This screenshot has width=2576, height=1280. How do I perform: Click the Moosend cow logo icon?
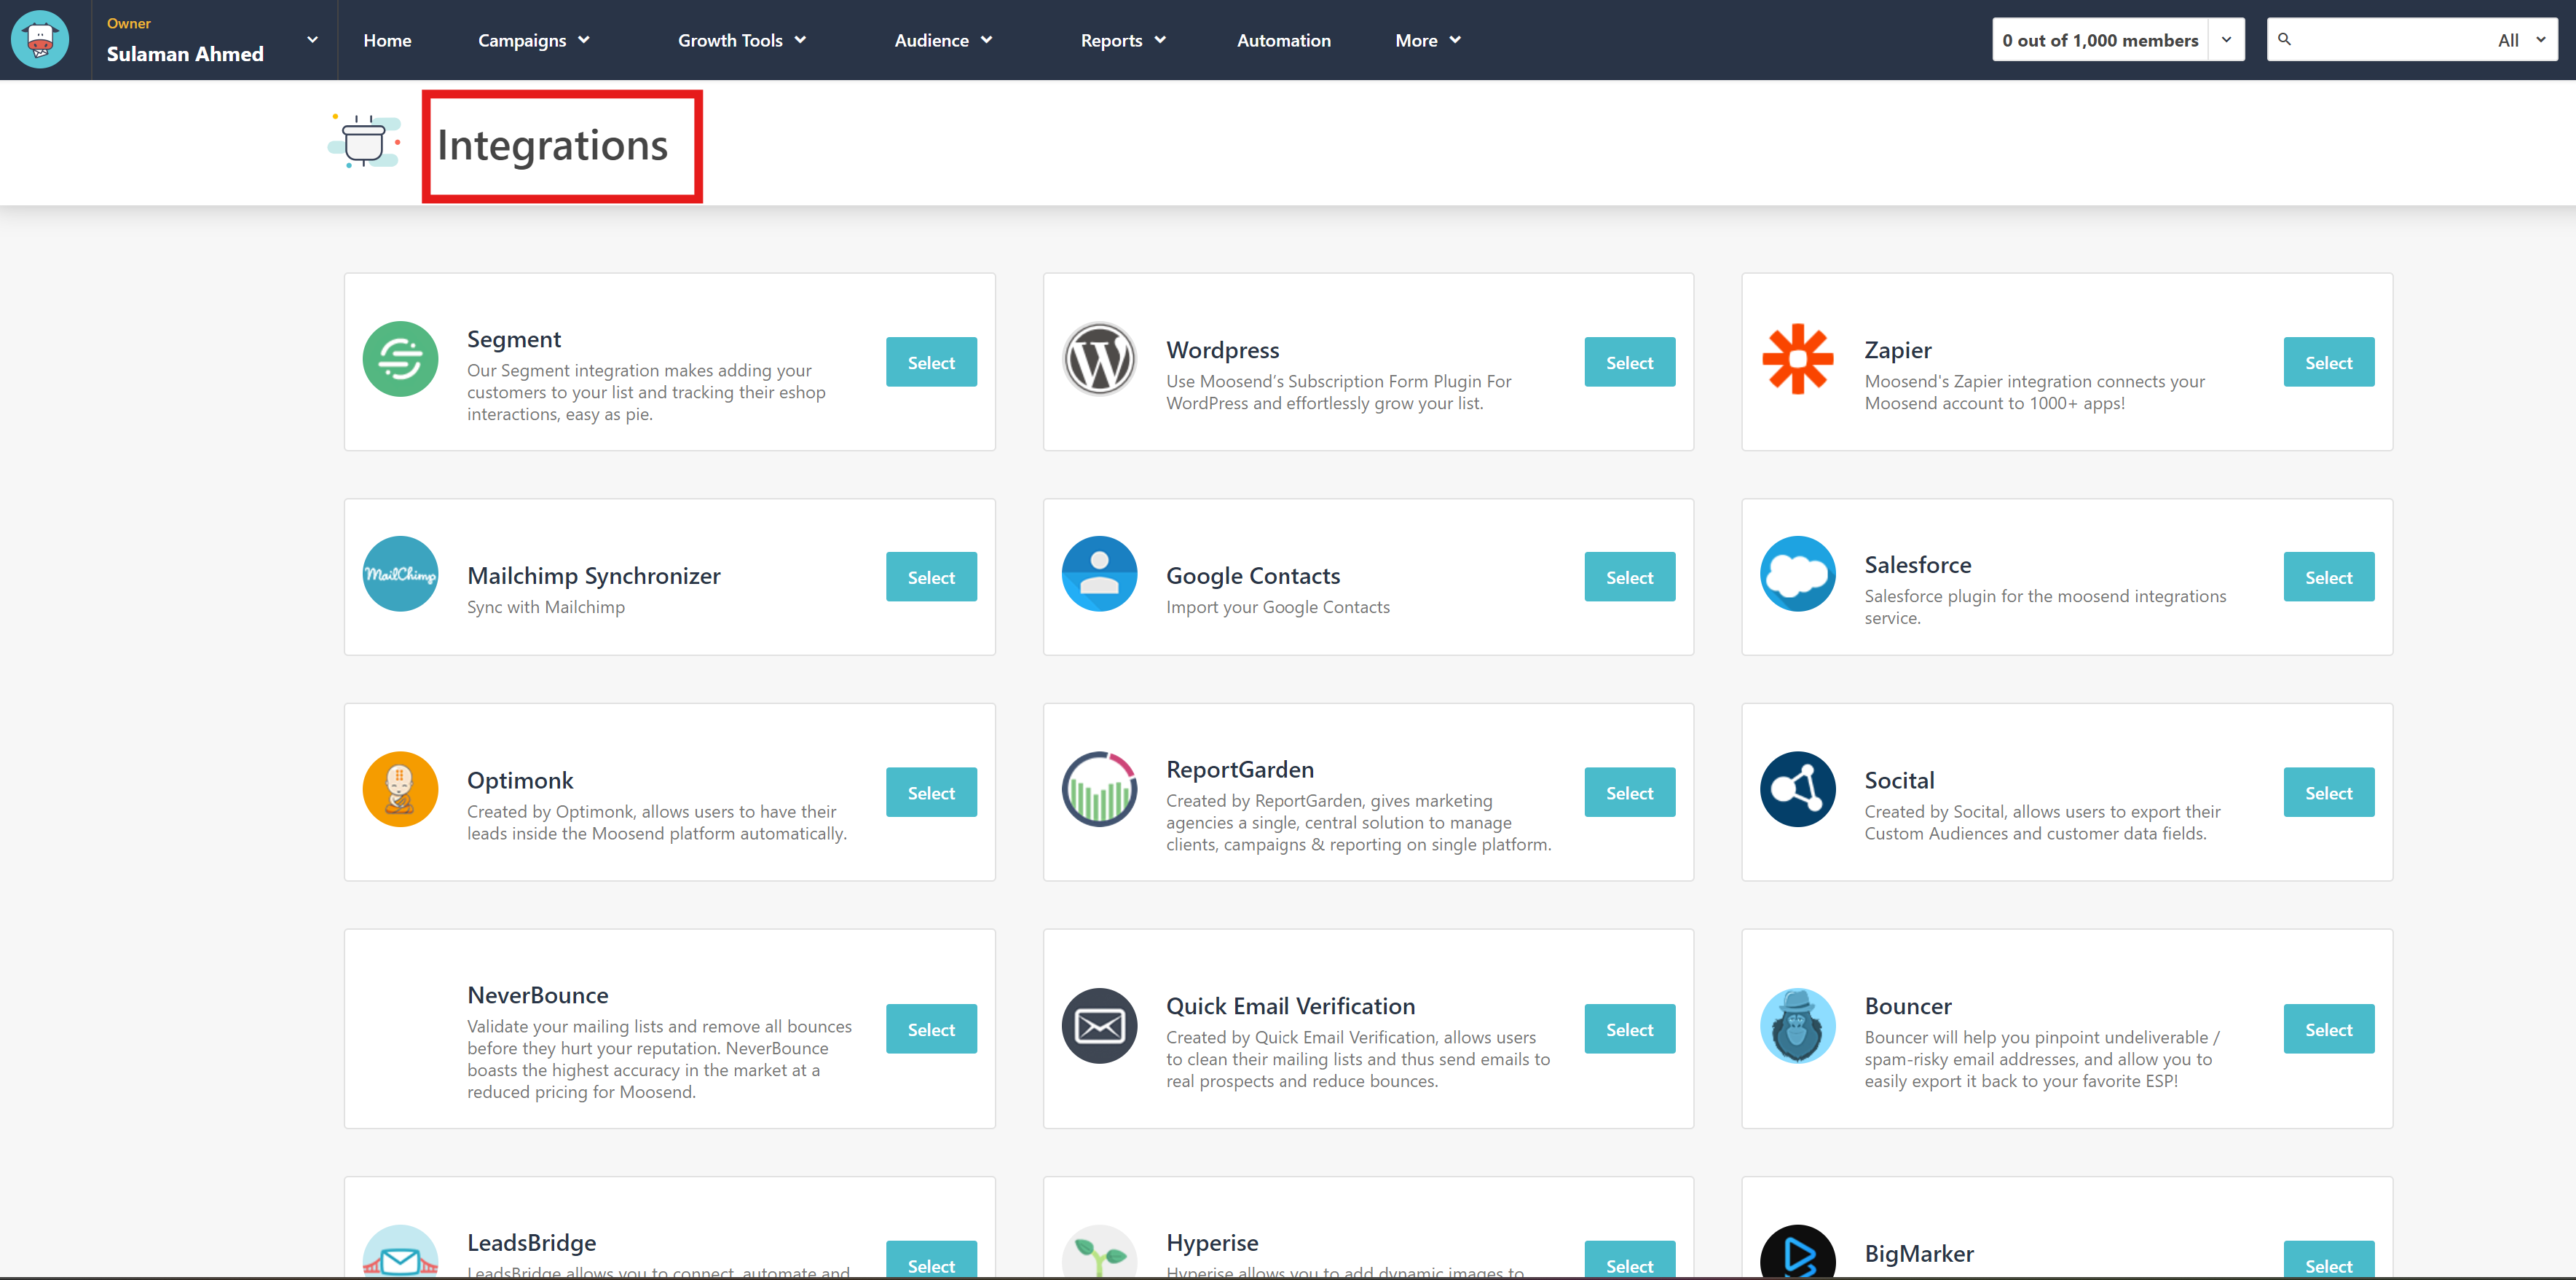click(40, 40)
